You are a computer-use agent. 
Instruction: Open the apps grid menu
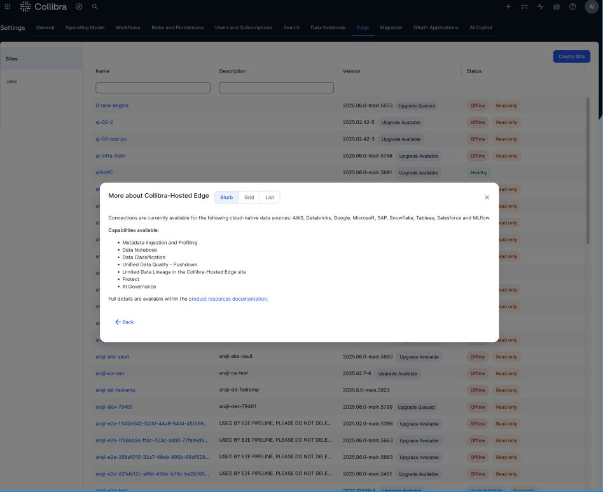(8, 6)
